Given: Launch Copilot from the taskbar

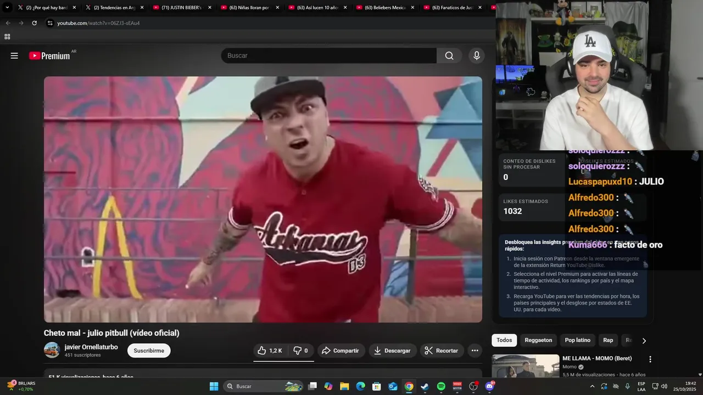Looking at the screenshot, I should tap(328, 386).
